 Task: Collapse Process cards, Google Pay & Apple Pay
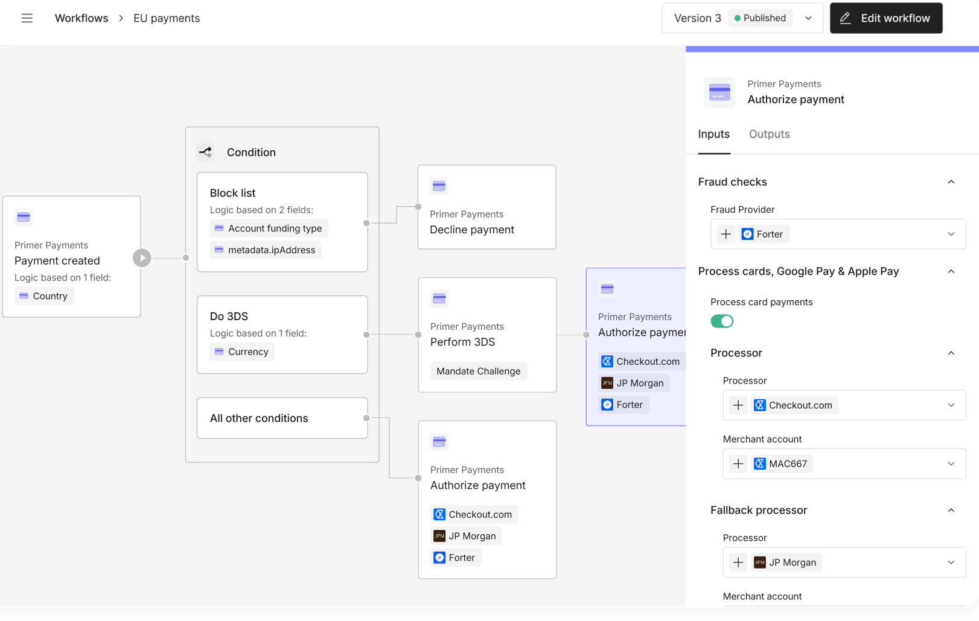point(951,271)
